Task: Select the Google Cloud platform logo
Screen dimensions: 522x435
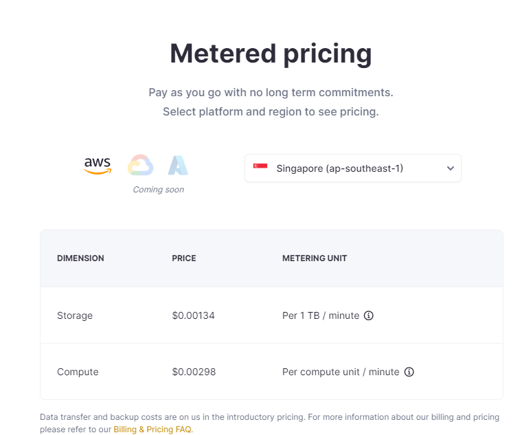Action: (140, 166)
